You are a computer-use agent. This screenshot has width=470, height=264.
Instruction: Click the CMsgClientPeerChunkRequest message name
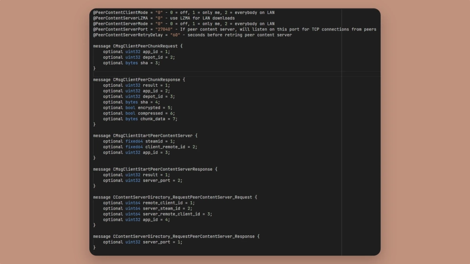coord(146,46)
